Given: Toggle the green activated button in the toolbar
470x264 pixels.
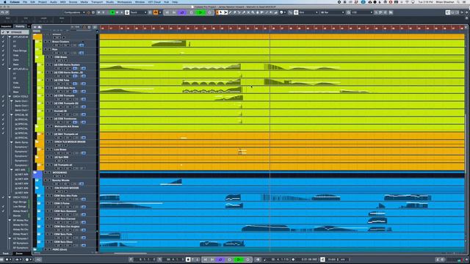Looking at the screenshot, I should [x=112, y=12].
